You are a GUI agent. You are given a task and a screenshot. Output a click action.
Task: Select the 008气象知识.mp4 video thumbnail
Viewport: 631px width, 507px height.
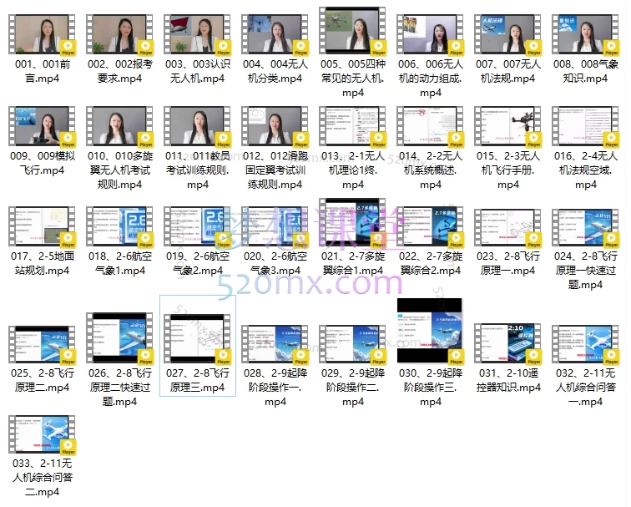[x=585, y=33]
